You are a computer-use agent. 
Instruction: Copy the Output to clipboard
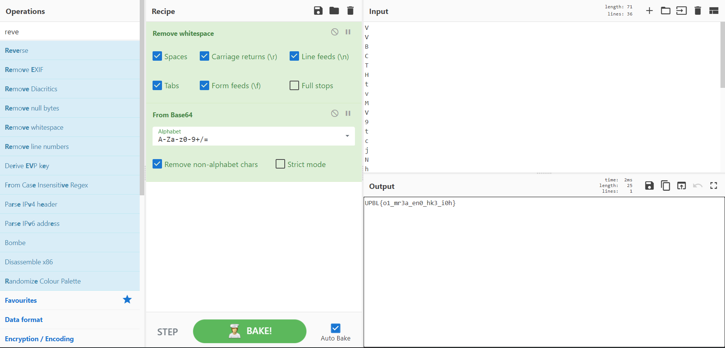point(665,185)
